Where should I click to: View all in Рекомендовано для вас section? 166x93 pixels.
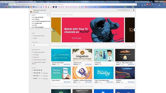[130, 47]
